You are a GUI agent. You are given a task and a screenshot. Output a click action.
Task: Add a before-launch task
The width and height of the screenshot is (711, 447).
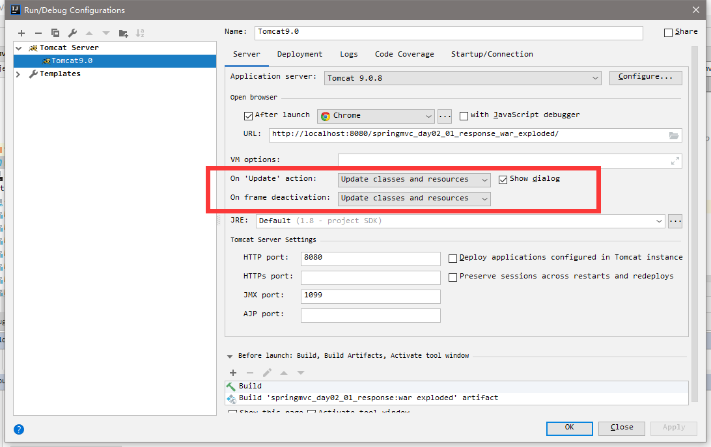click(233, 373)
